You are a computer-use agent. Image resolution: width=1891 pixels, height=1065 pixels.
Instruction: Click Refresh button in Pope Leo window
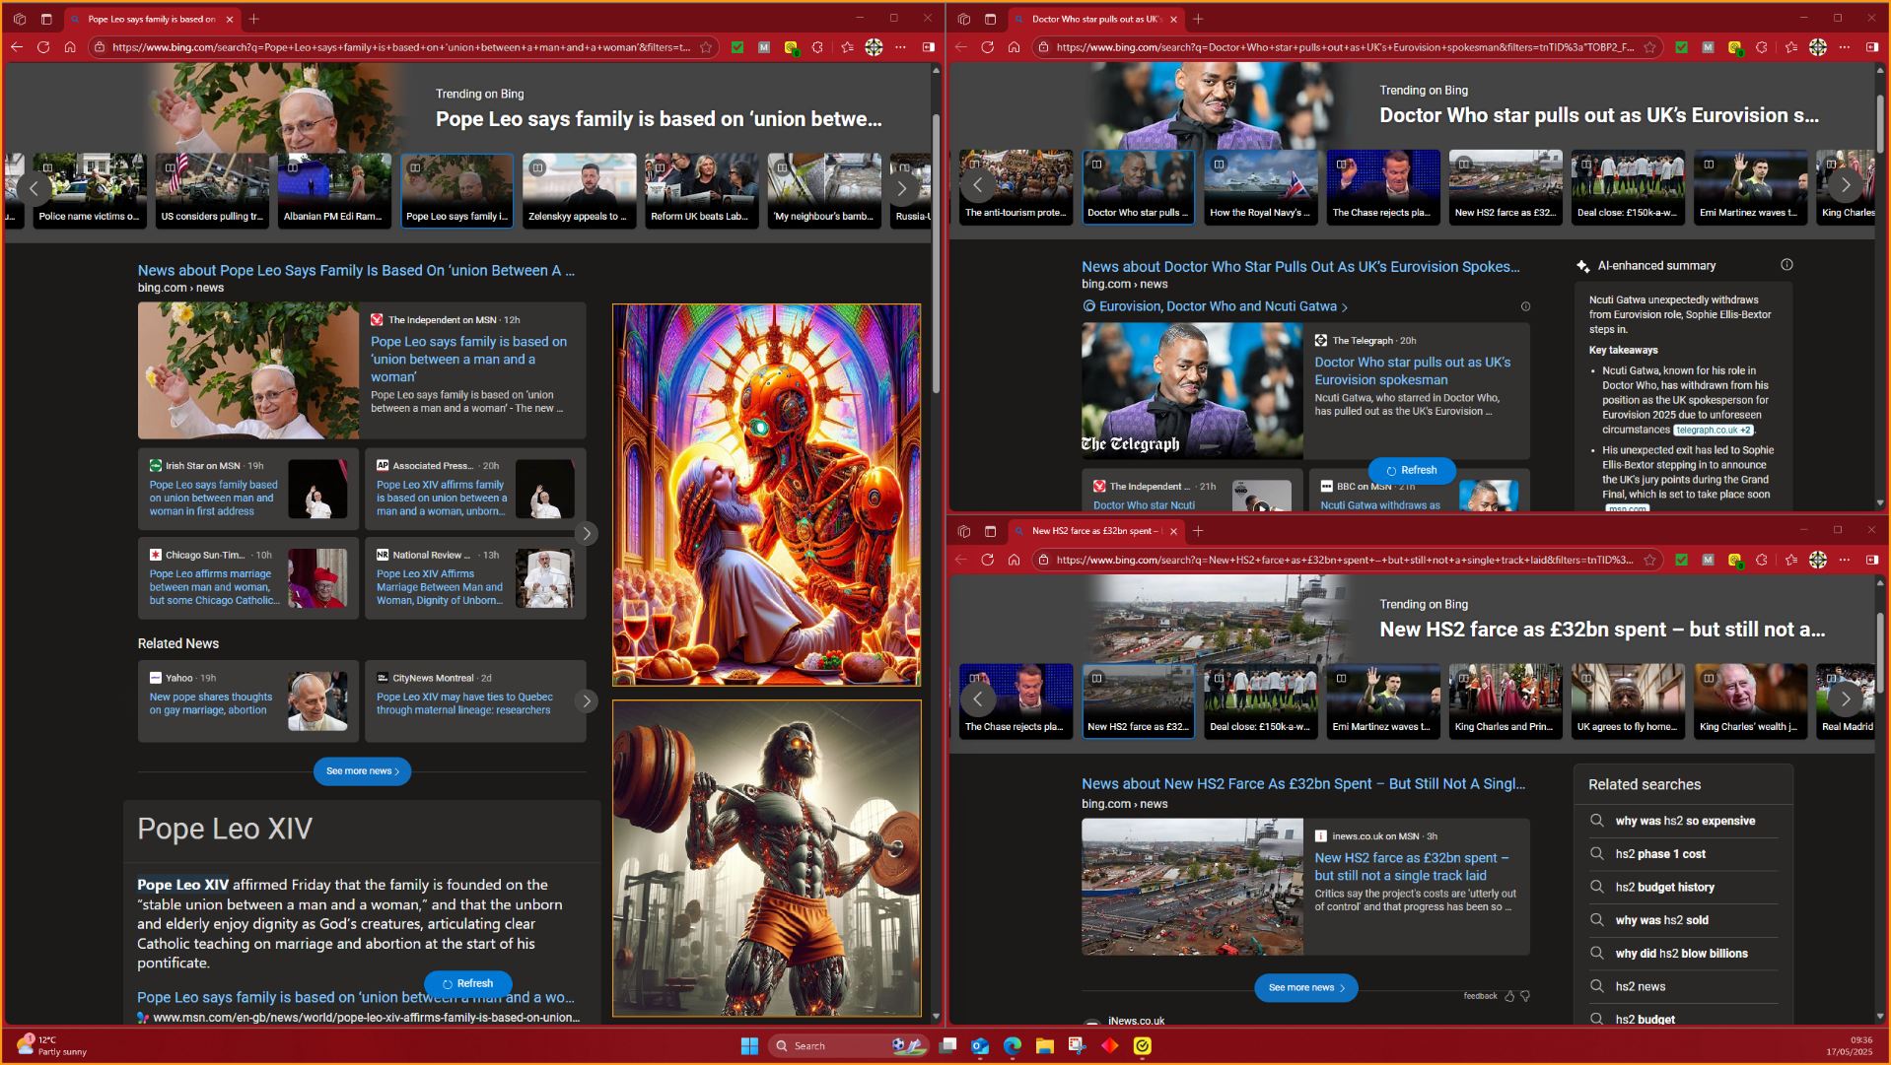pos(467,983)
